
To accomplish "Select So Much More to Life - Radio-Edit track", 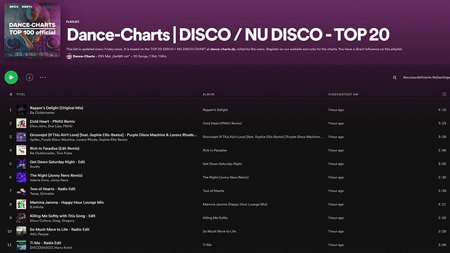I will (x=59, y=229).
